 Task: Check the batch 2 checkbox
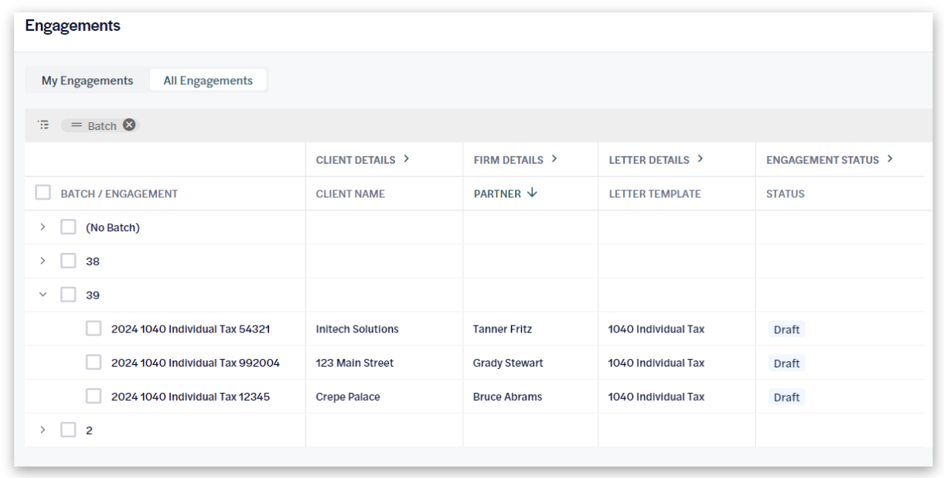[x=68, y=430]
